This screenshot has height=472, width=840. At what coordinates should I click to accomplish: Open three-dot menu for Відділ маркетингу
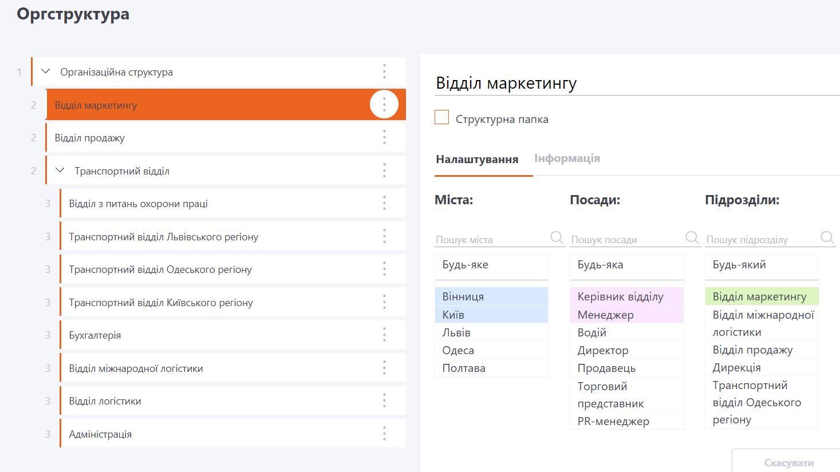(384, 105)
